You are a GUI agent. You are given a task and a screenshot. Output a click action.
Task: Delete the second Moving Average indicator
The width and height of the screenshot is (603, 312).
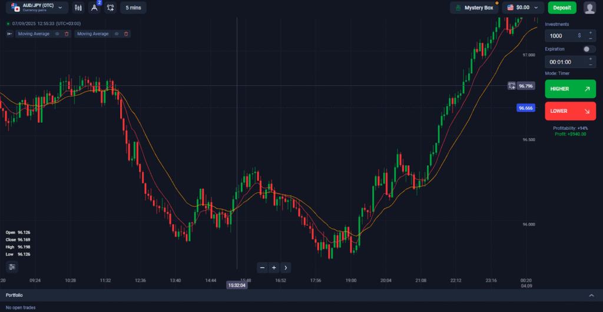click(x=126, y=34)
